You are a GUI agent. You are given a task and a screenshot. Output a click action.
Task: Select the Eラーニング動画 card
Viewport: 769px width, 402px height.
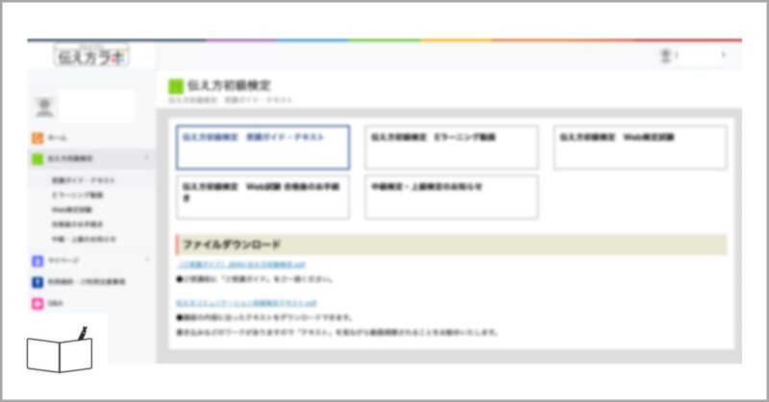(x=451, y=148)
